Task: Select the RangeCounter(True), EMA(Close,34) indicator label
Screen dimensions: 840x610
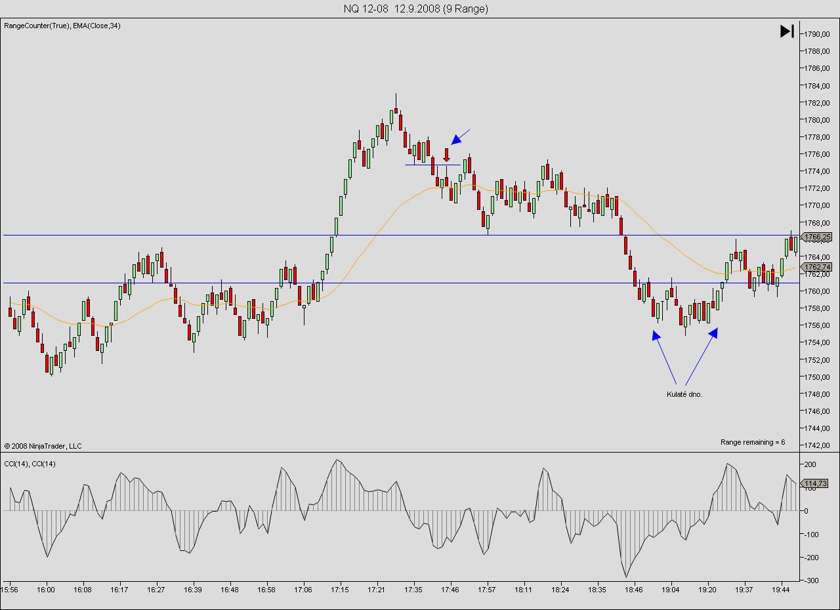Action: [x=62, y=26]
